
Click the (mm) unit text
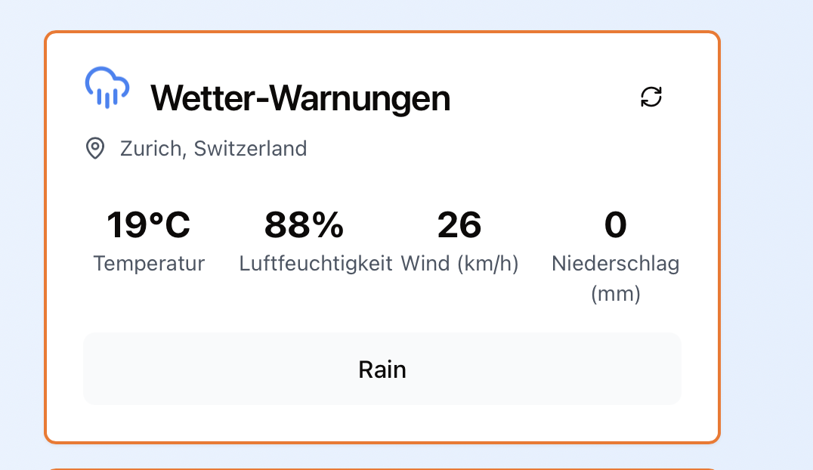615,293
